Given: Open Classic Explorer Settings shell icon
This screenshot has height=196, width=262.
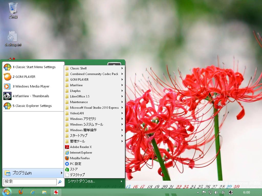Looking at the screenshot, I should (x=7, y=106).
